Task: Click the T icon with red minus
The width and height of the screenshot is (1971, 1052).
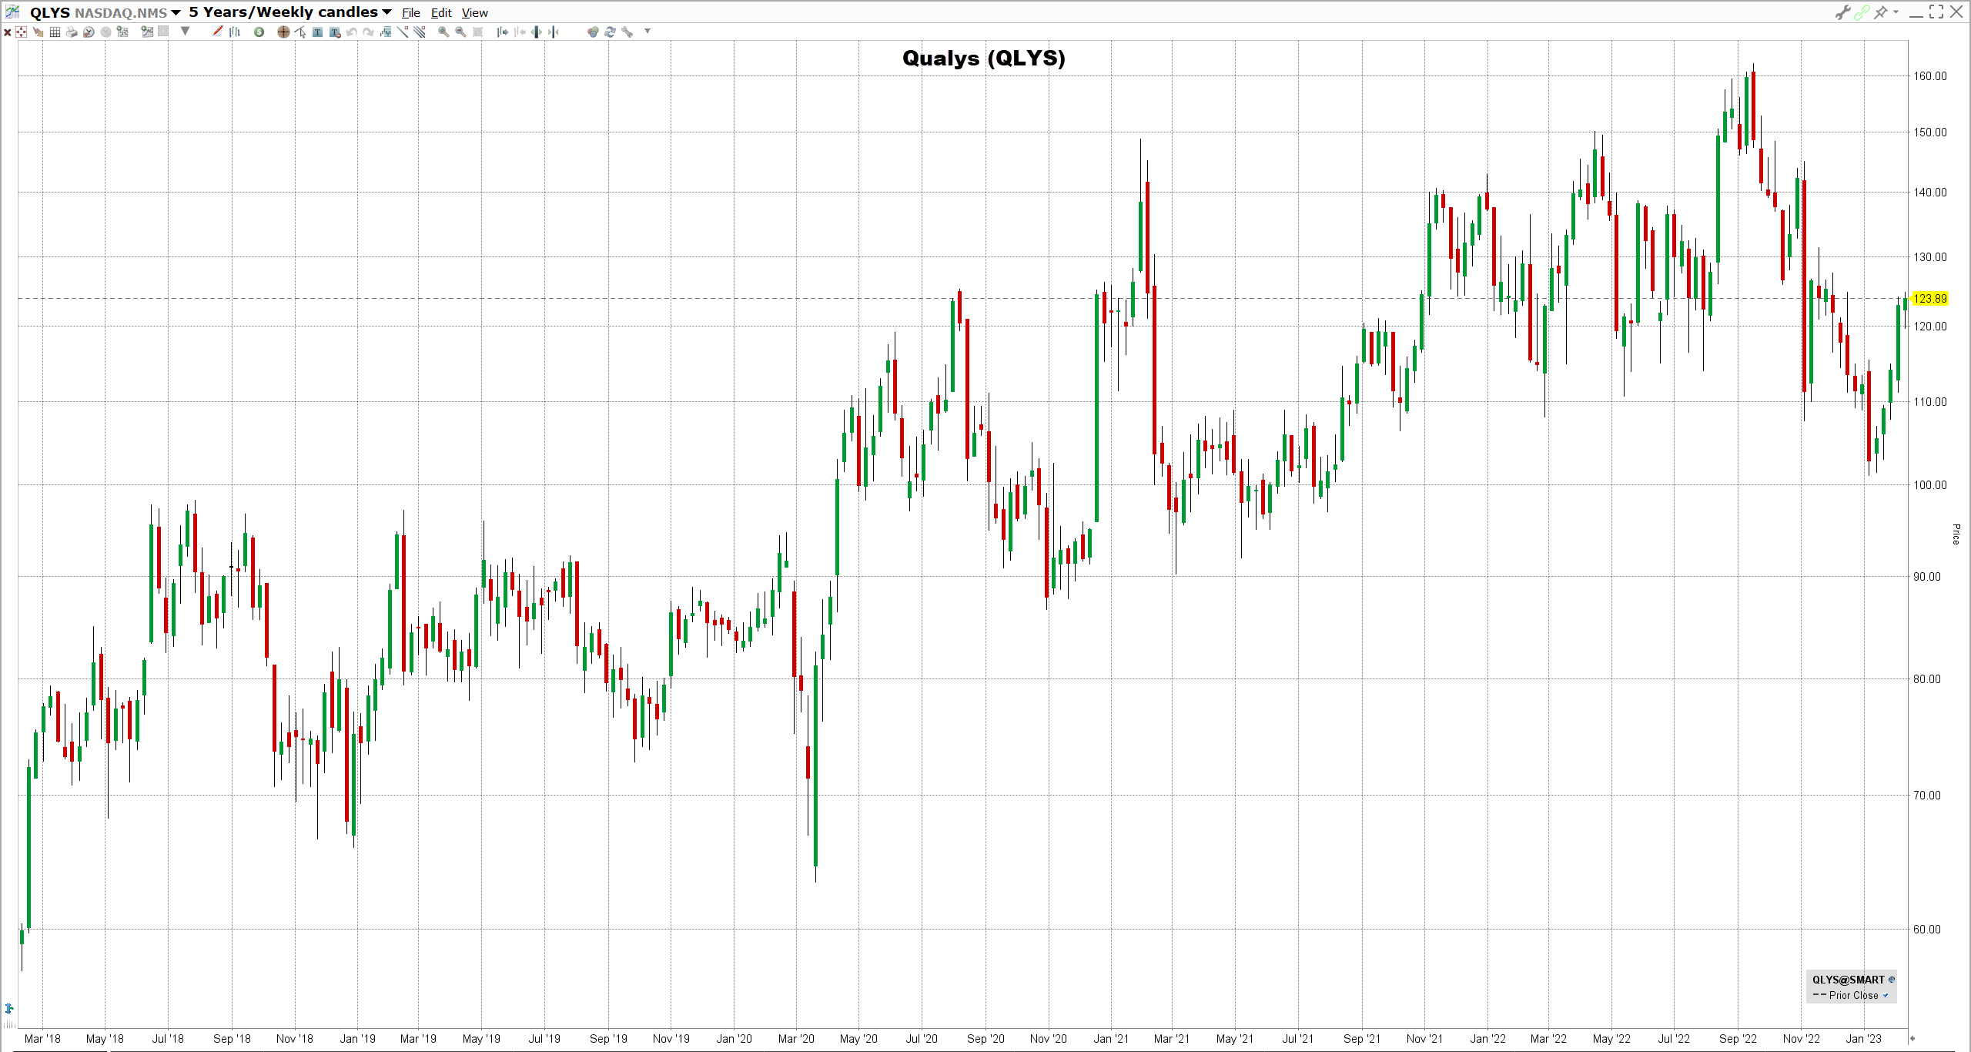Action: tap(335, 32)
